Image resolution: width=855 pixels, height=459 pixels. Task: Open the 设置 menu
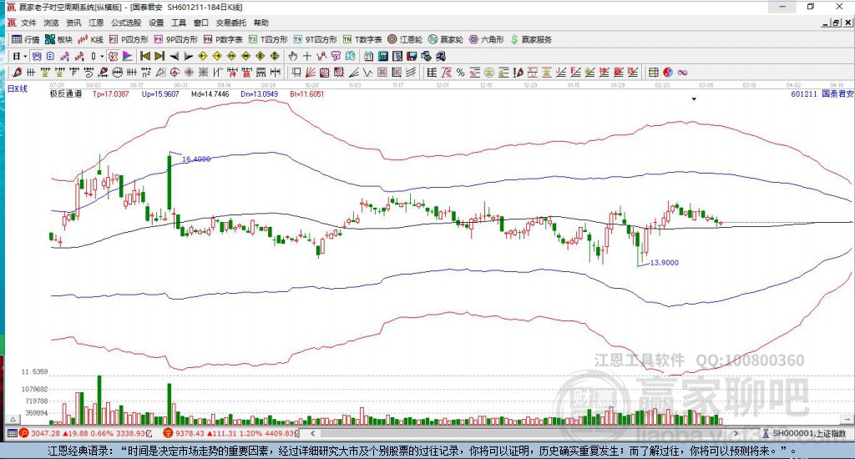156,23
